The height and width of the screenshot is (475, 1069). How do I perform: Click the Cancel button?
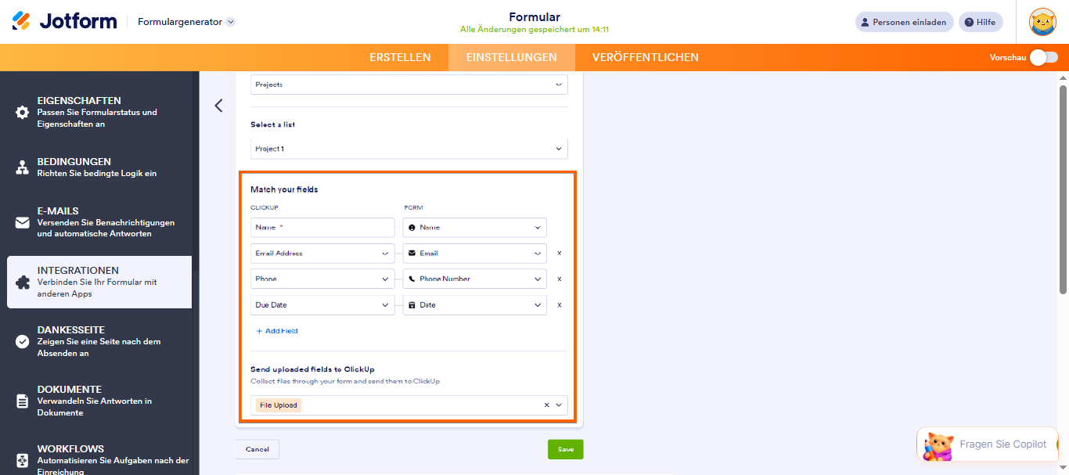tap(257, 449)
